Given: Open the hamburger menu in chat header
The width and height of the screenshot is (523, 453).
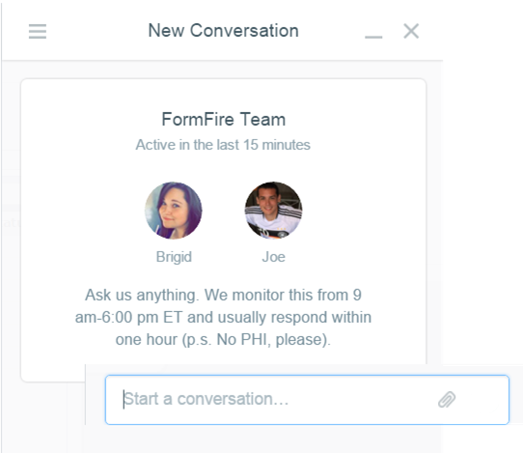Looking at the screenshot, I should [x=38, y=31].
